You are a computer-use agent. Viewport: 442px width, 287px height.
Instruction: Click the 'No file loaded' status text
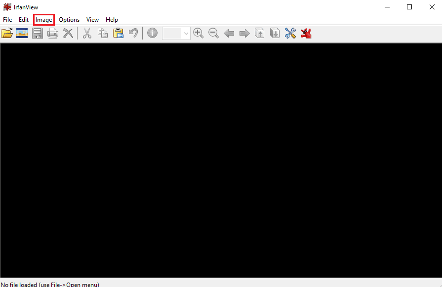point(50,284)
